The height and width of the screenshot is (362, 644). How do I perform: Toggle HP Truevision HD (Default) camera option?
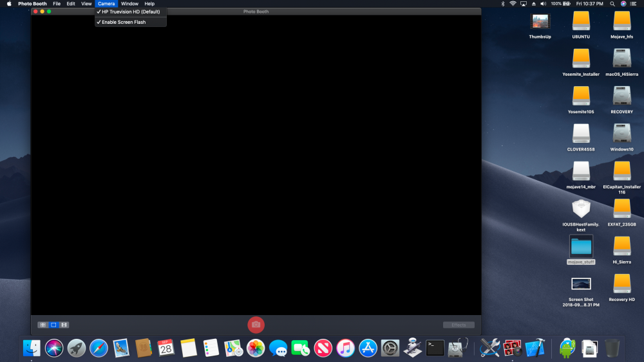tap(131, 12)
